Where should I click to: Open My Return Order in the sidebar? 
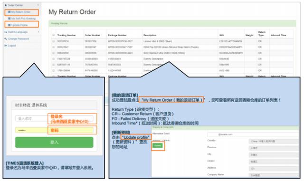[21, 12]
